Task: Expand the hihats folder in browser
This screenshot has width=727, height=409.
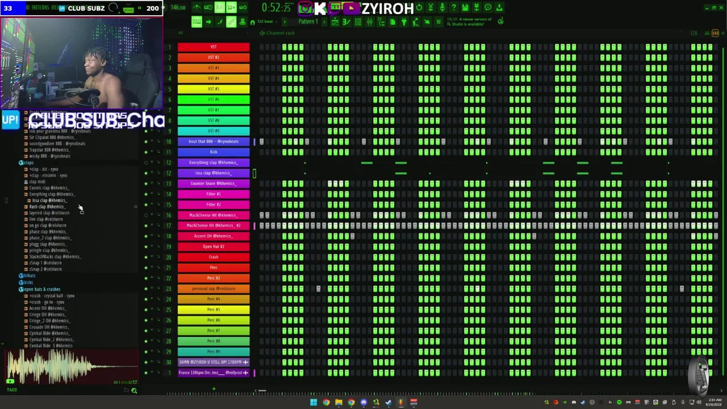Action: tap(27, 276)
